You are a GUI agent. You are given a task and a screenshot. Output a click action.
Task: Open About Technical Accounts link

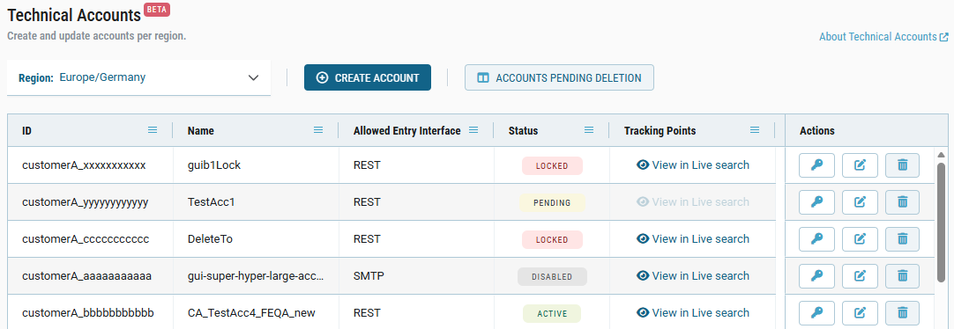pos(883,37)
